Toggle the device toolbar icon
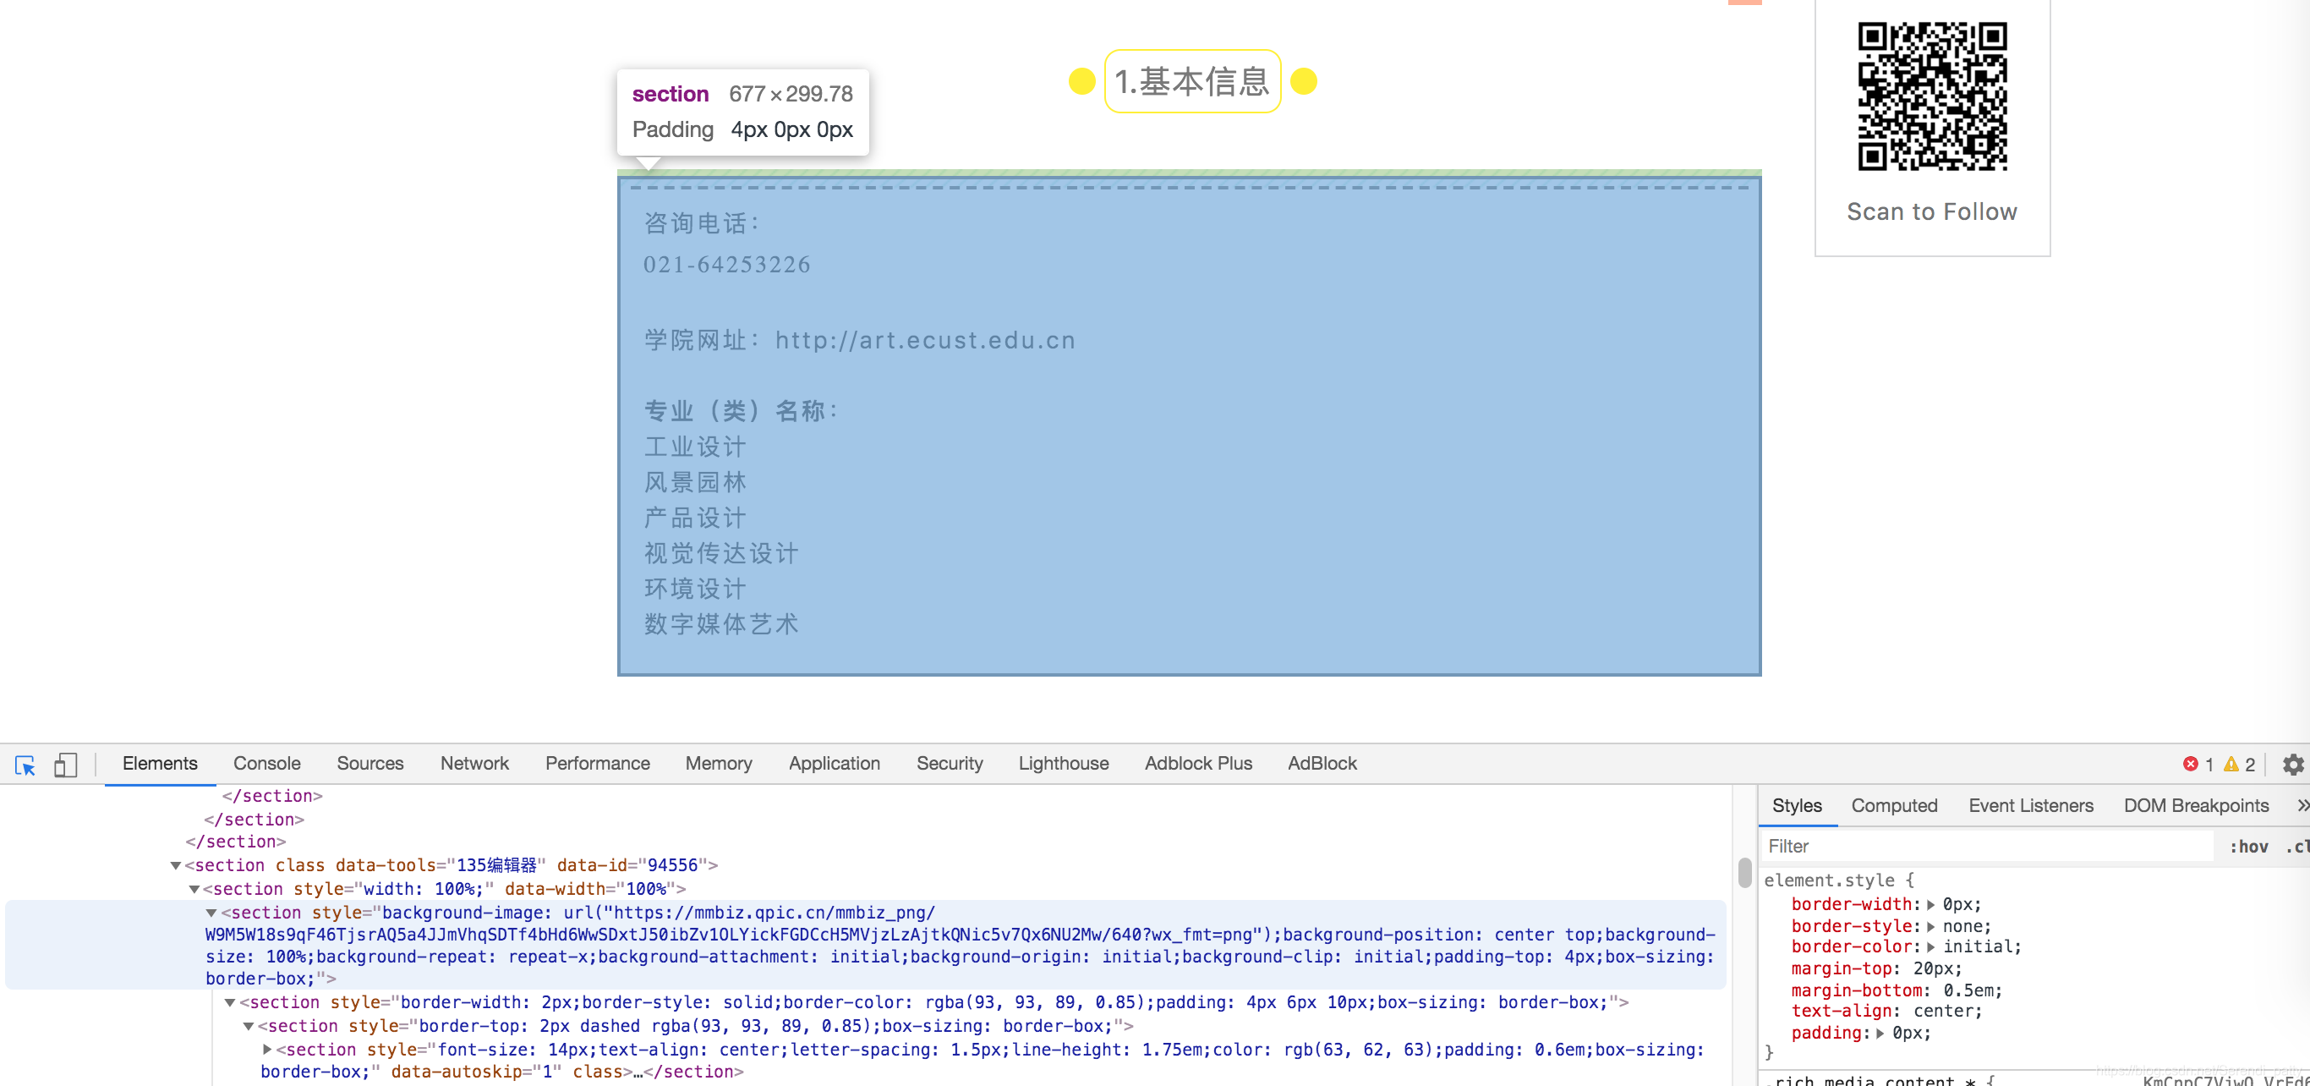 click(x=65, y=765)
